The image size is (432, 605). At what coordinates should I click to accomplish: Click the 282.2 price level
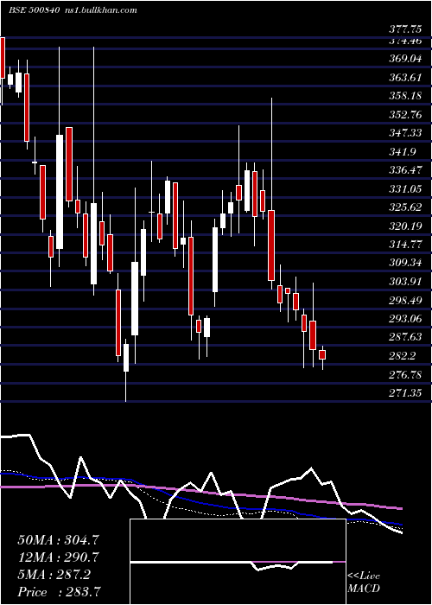tap(402, 356)
